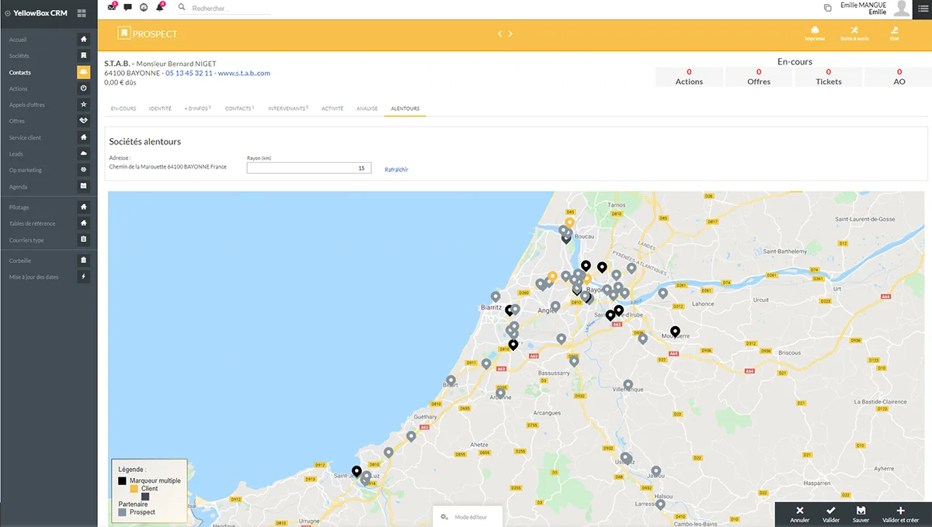Open the Offres handshake icon
This screenshot has height=527, width=932.
(84, 121)
